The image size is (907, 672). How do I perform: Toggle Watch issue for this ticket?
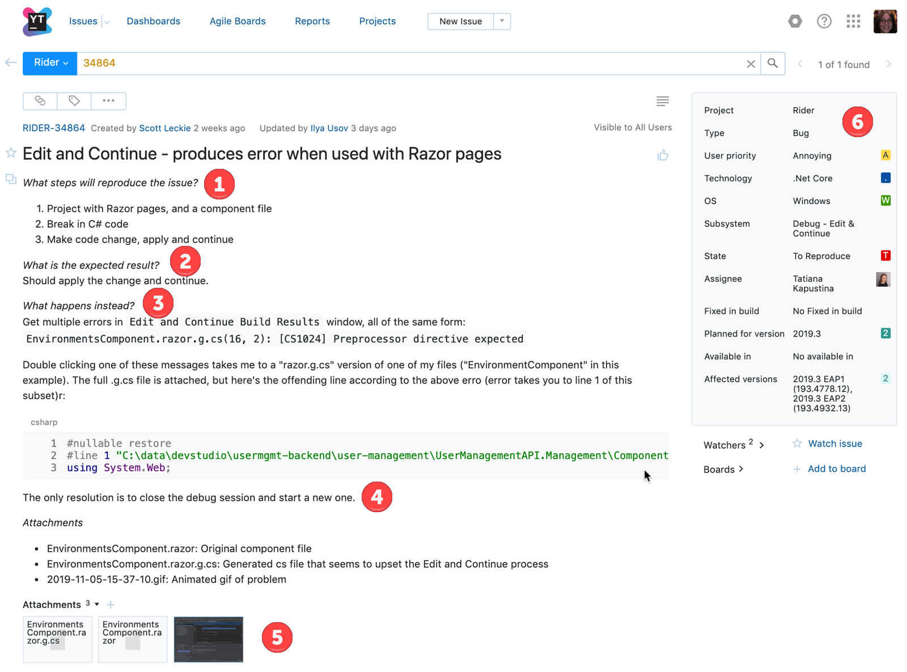(835, 444)
